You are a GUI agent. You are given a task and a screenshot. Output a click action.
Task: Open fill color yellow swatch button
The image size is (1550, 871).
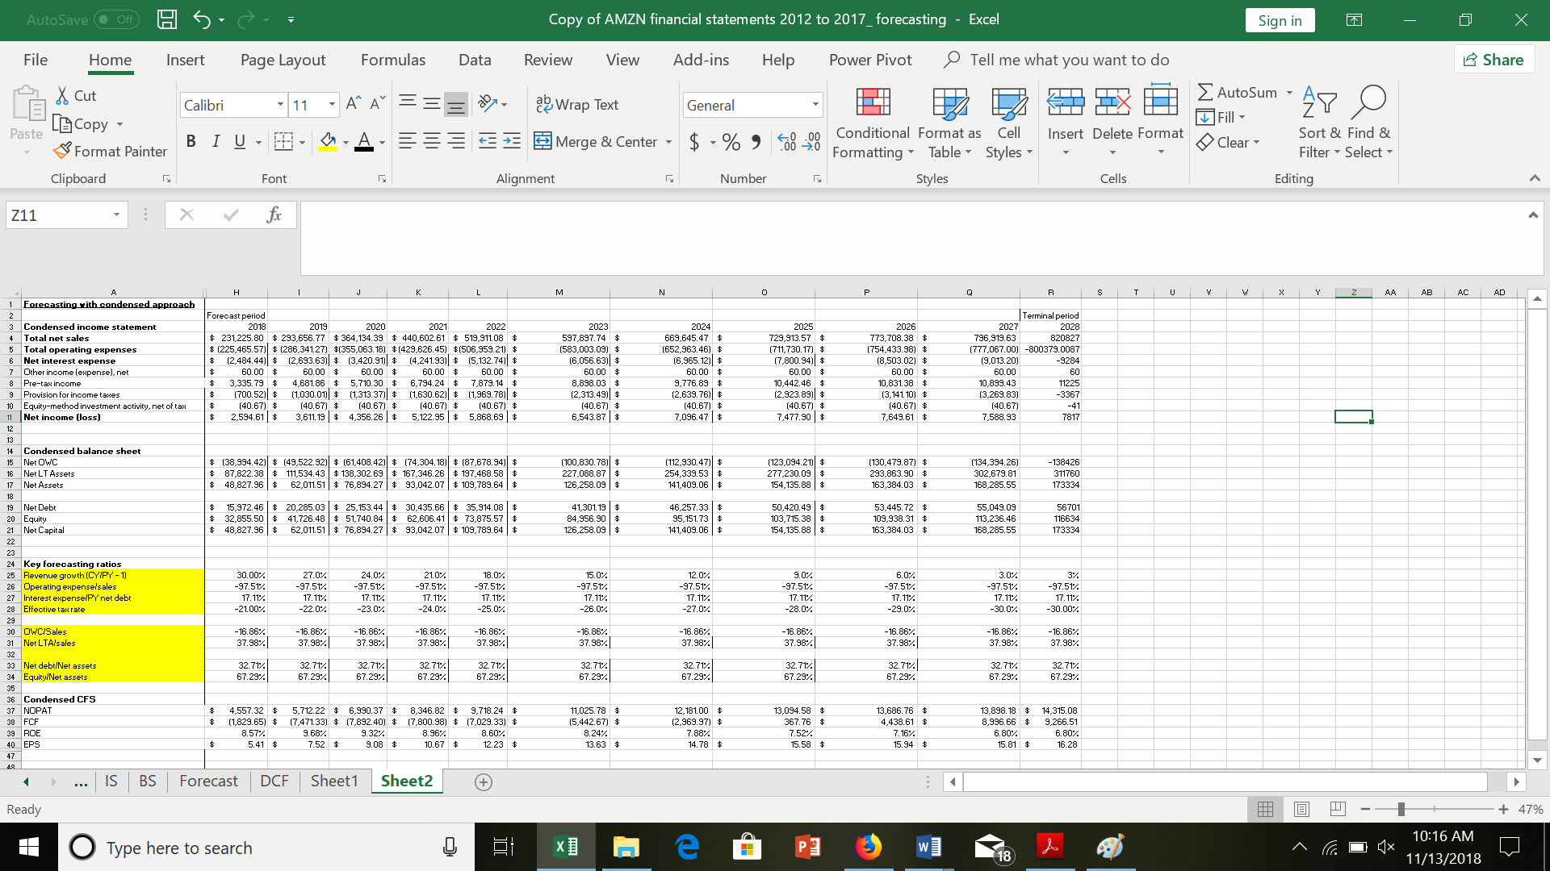(327, 142)
